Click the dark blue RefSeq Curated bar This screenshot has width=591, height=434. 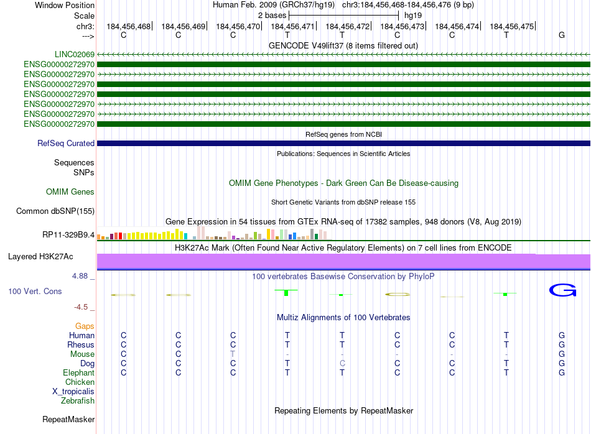343,143
